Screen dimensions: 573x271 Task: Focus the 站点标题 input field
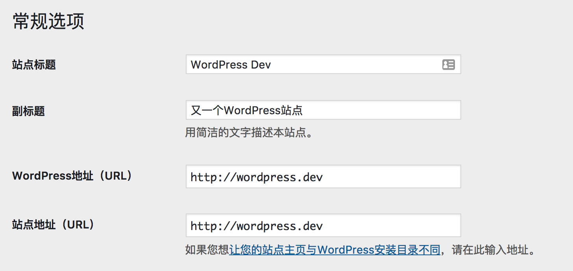pyautogui.click(x=315, y=65)
